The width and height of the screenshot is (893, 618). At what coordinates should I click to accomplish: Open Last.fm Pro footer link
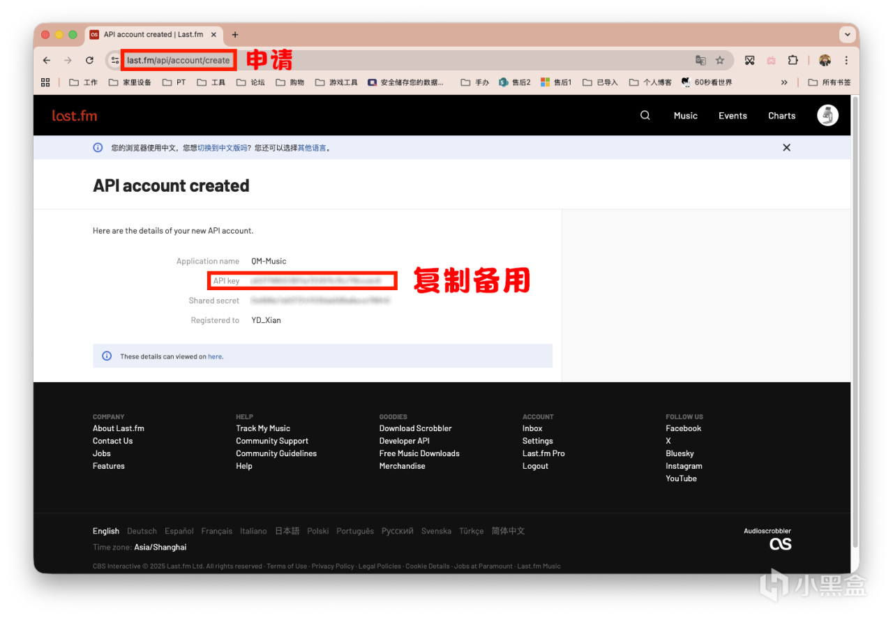click(543, 453)
